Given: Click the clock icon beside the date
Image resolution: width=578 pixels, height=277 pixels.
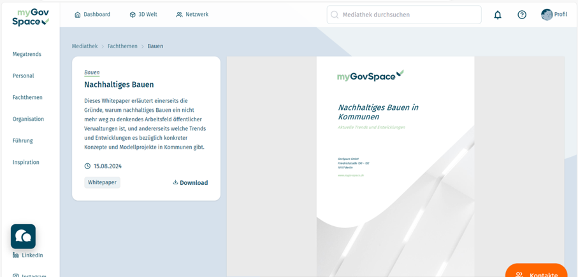Looking at the screenshot, I should 87,166.
